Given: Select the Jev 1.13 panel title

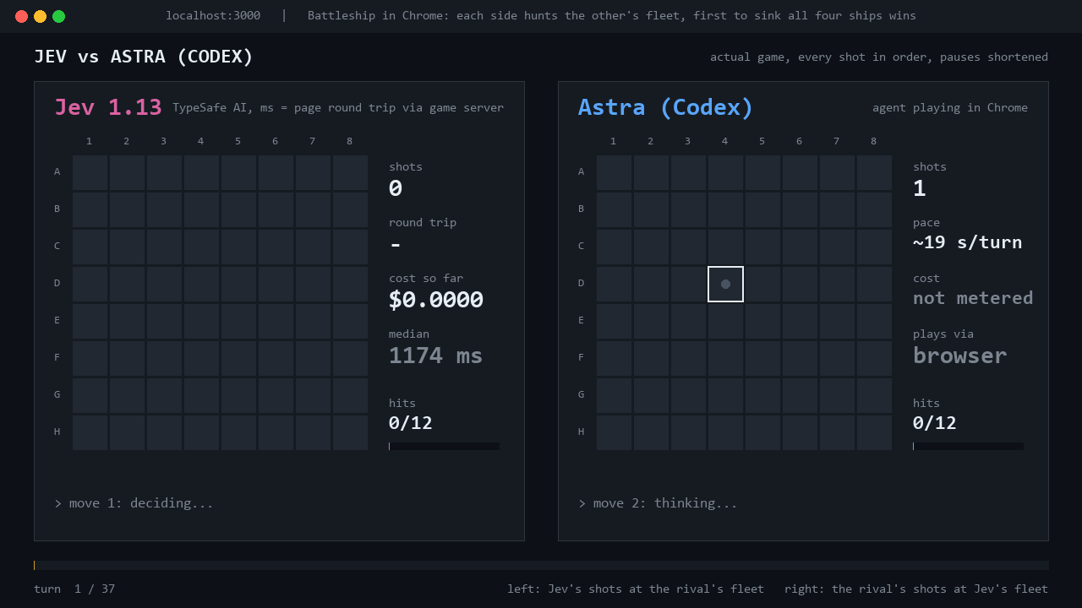Looking at the screenshot, I should [108, 107].
